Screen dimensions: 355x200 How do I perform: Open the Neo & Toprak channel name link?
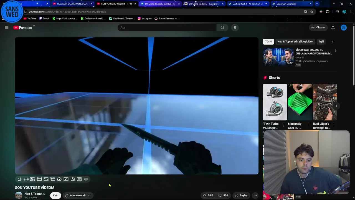tap(33, 194)
